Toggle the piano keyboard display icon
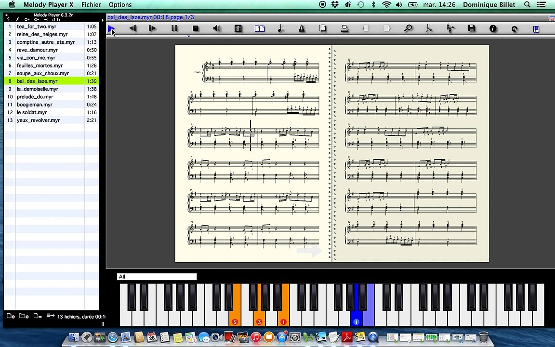Image resolution: width=555 pixels, height=347 pixels. [536, 29]
